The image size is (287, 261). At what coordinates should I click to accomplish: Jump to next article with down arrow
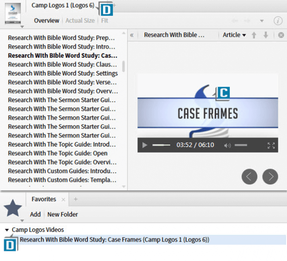(x=267, y=35)
